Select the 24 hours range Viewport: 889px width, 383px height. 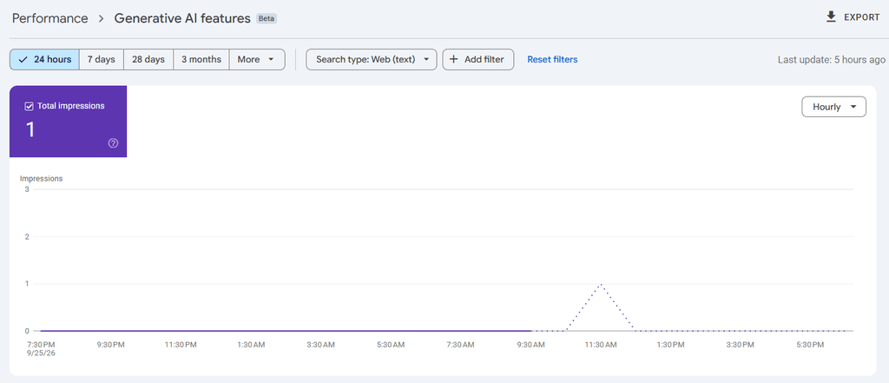44,59
